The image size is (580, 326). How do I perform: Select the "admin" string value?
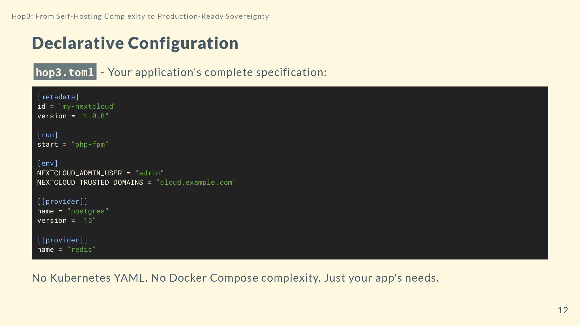149,173
